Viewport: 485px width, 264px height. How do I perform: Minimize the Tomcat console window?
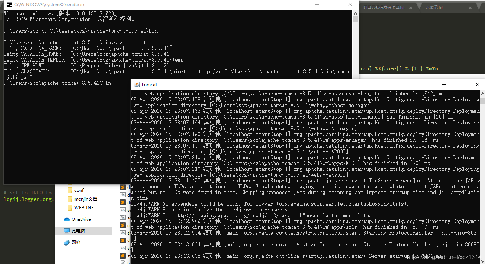[444, 84]
